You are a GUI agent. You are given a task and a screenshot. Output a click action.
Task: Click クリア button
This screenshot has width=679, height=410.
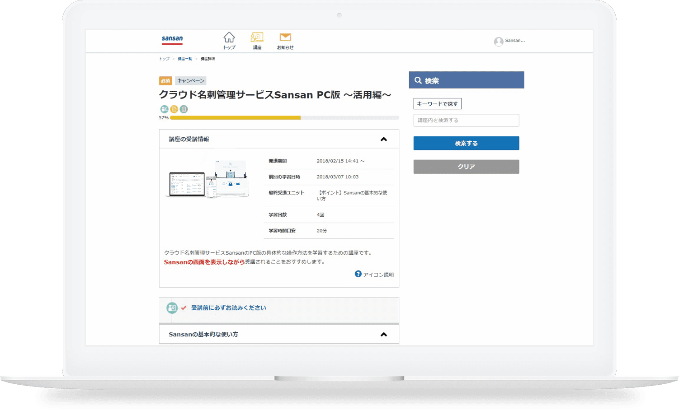pyautogui.click(x=466, y=167)
